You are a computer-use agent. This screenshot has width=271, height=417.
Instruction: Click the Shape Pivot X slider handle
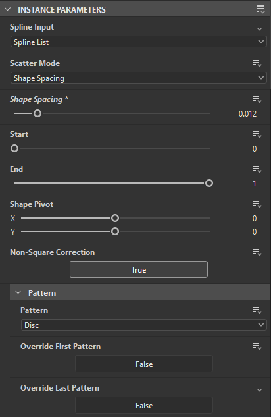pyautogui.click(x=115, y=218)
